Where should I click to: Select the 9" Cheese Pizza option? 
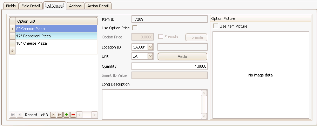[56, 29]
